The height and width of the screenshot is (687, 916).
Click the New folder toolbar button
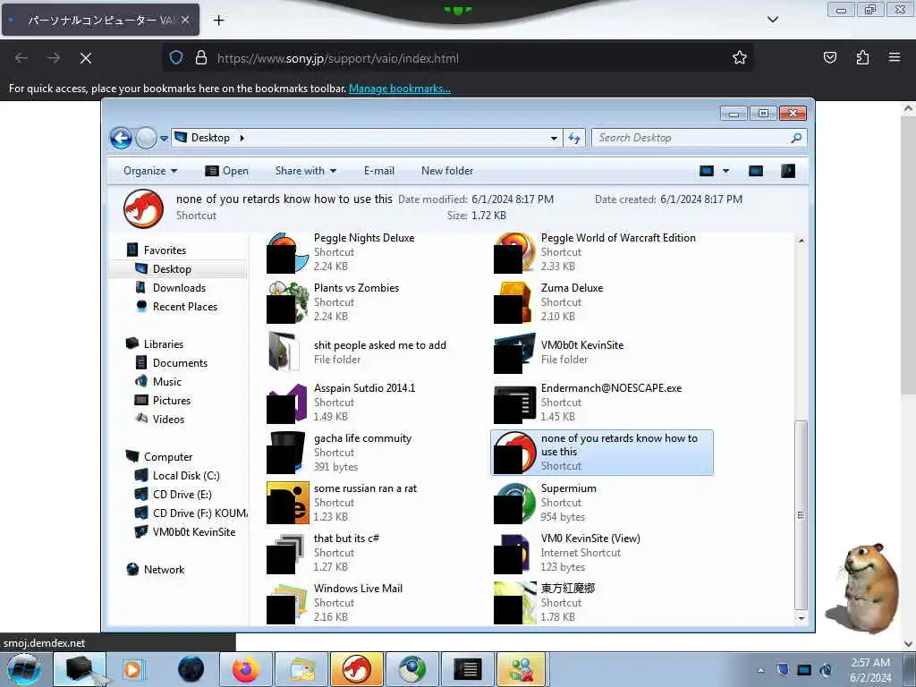[x=447, y=171]
